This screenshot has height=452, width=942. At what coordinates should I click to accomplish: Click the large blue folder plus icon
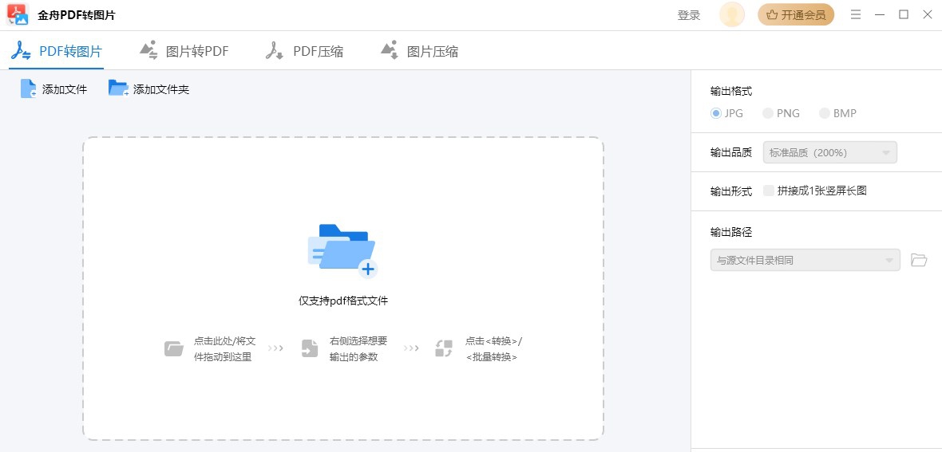point(342,251)
